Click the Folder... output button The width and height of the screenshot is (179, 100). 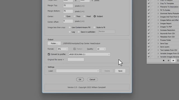point(54,43)
